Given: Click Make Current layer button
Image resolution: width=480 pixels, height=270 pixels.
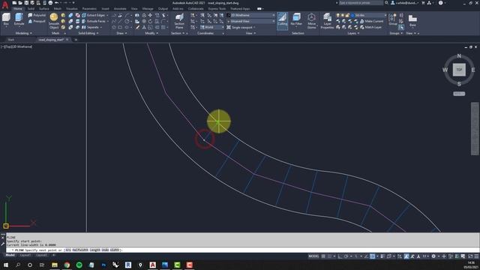Looking at the screenshot, I should tap(371, 22).
